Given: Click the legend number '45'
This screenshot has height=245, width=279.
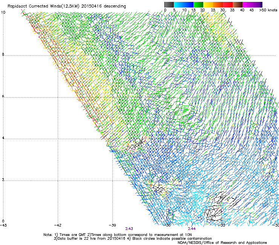Looking at the screenshot, I should [251, 10].
